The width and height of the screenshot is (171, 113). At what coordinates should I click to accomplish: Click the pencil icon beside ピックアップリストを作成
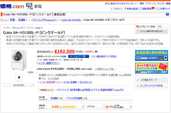coord(138,86)
